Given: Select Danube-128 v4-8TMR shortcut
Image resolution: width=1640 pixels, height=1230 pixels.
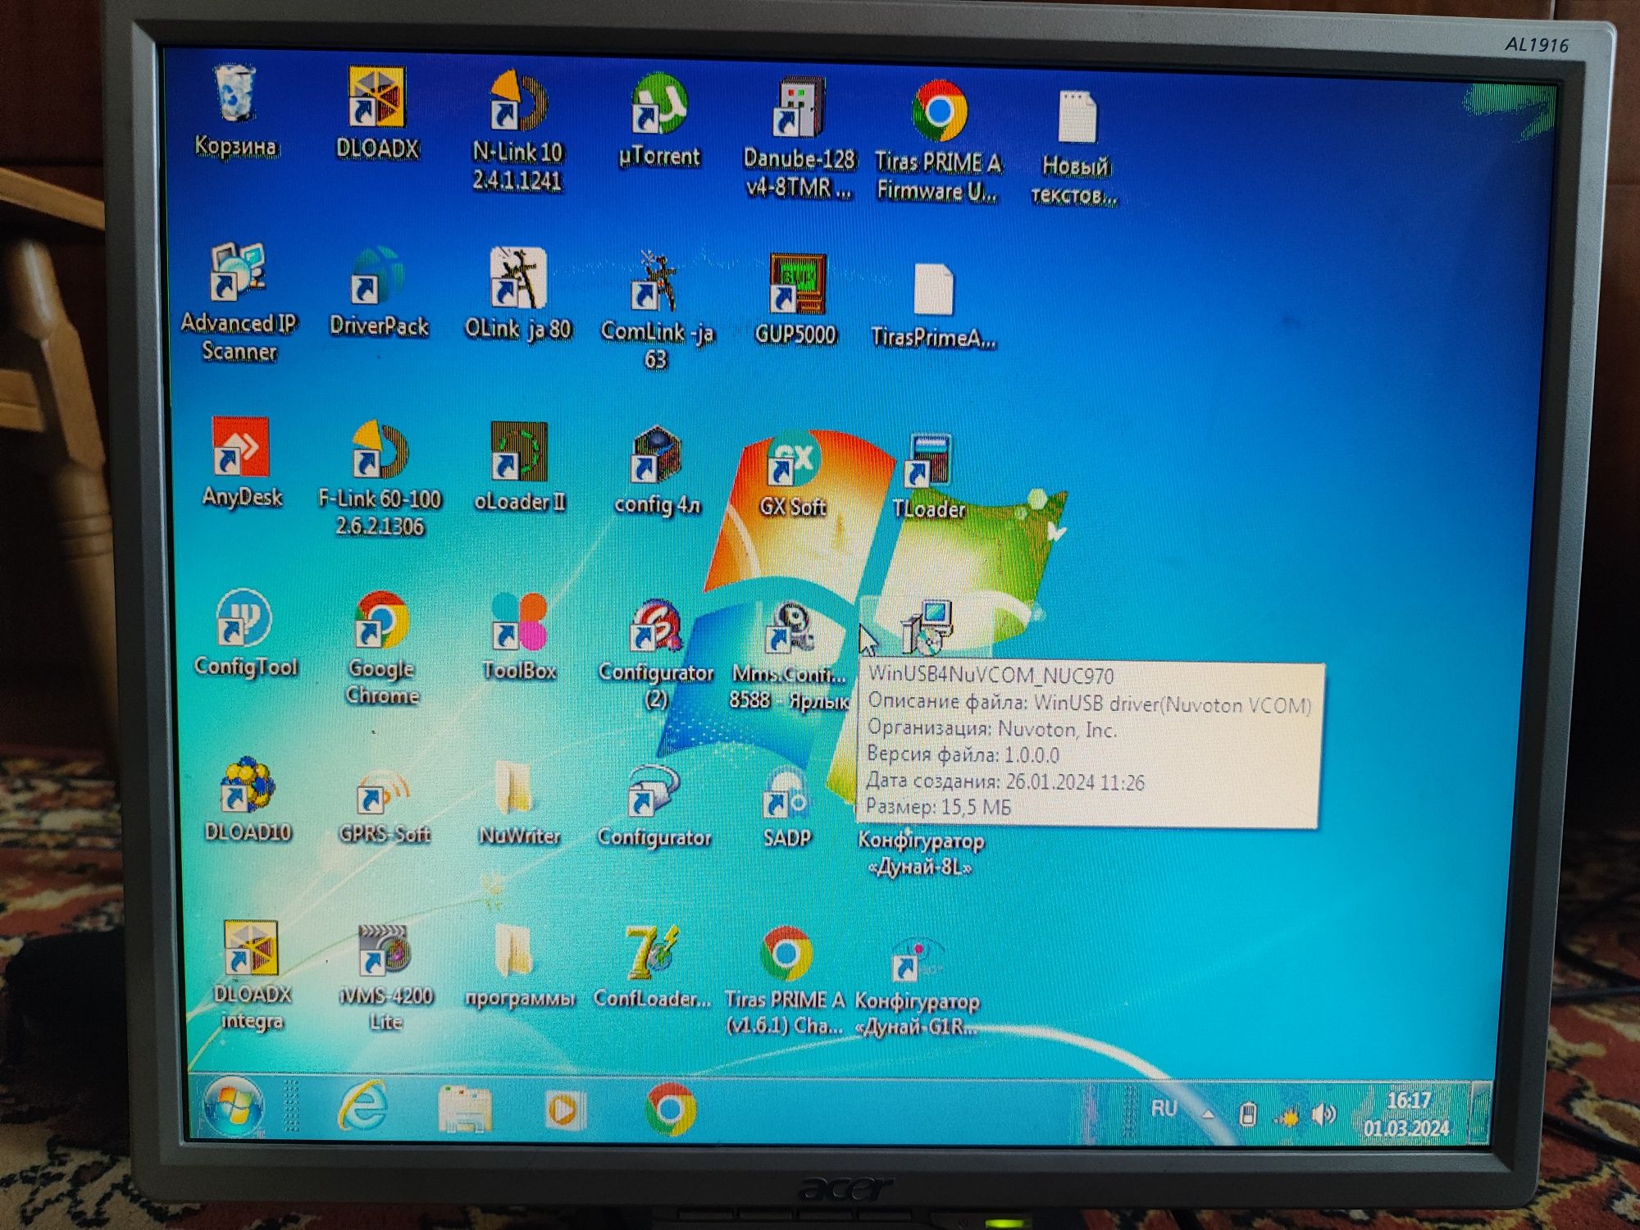Looking at the screenshot, I should click(x=799, y=138).
